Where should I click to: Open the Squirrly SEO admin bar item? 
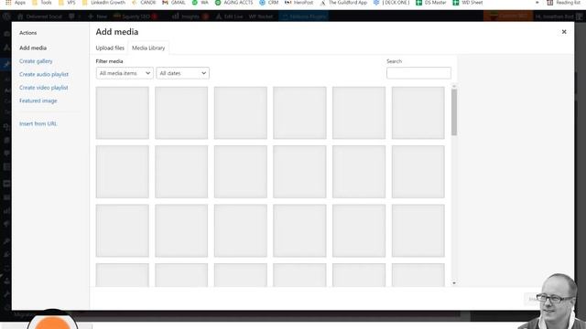136,16
